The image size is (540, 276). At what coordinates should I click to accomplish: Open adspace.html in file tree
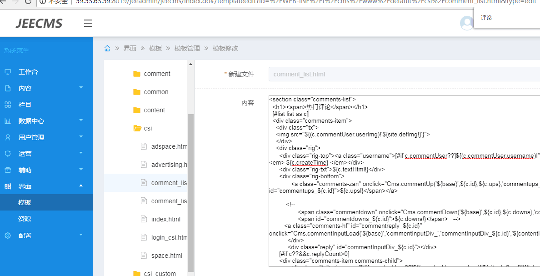tap(169, 146)
